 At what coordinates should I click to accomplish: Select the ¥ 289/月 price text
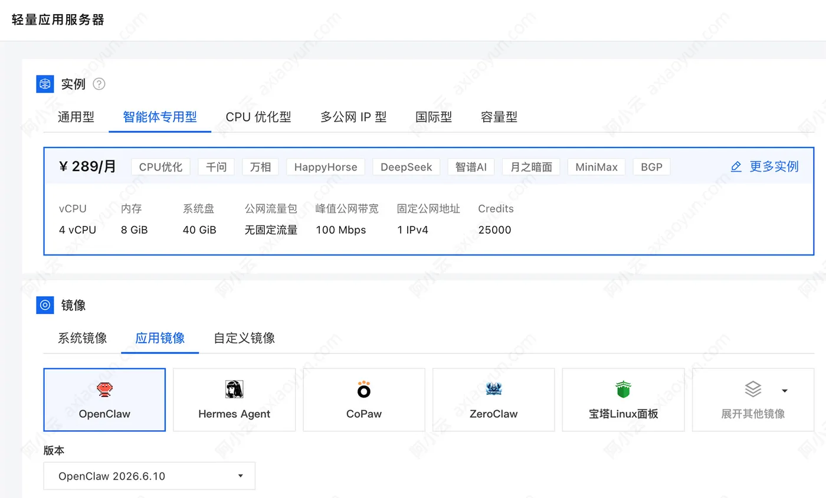coord(88,167)
